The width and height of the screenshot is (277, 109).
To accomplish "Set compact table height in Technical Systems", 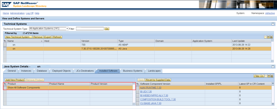I will click(265, 37).
